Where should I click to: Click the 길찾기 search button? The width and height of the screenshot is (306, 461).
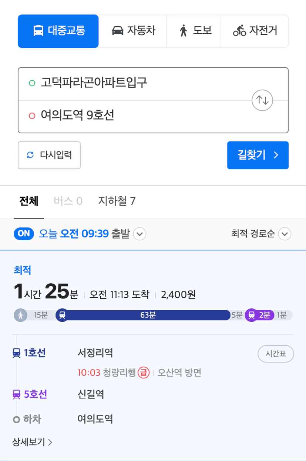tap(258, 155)
